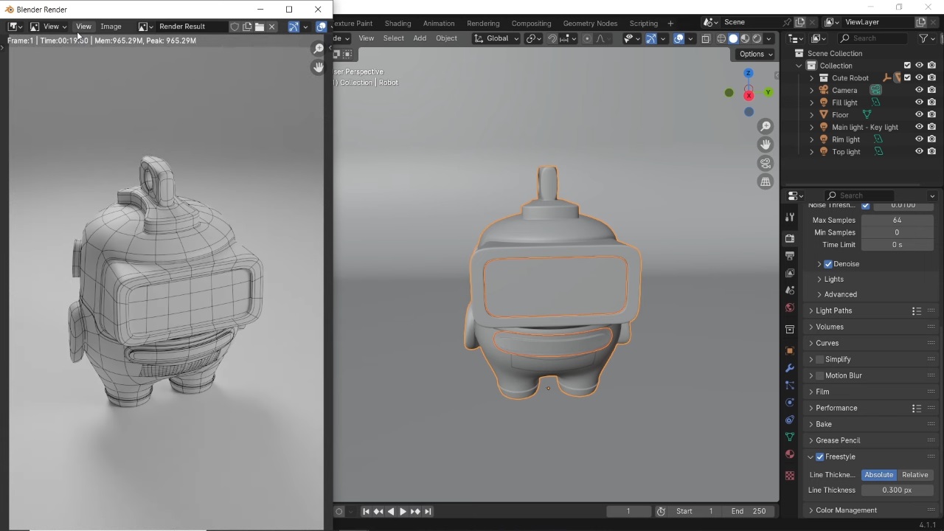
Task: Select the Object Data Properties icon
Action: tap(790, 437)
